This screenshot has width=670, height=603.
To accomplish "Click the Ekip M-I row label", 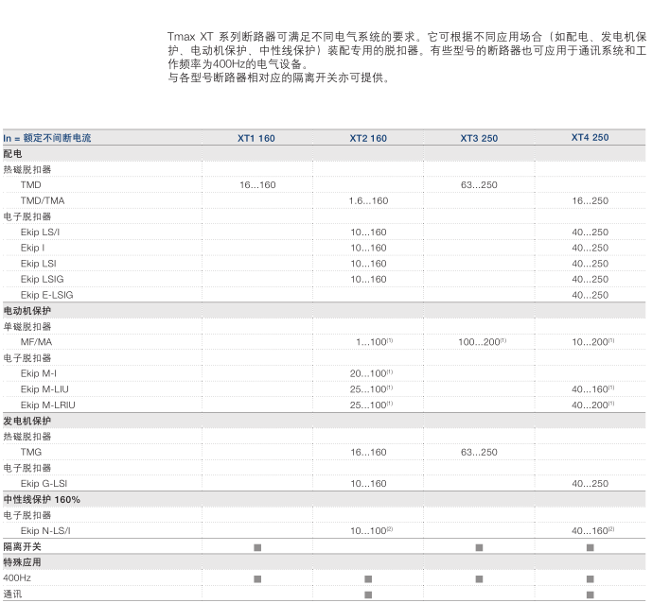I will pyautogui.click(x=39, y=373).
